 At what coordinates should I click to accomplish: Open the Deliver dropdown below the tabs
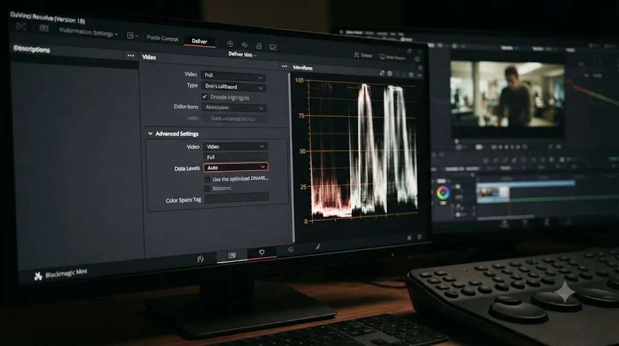pos(242,54)
